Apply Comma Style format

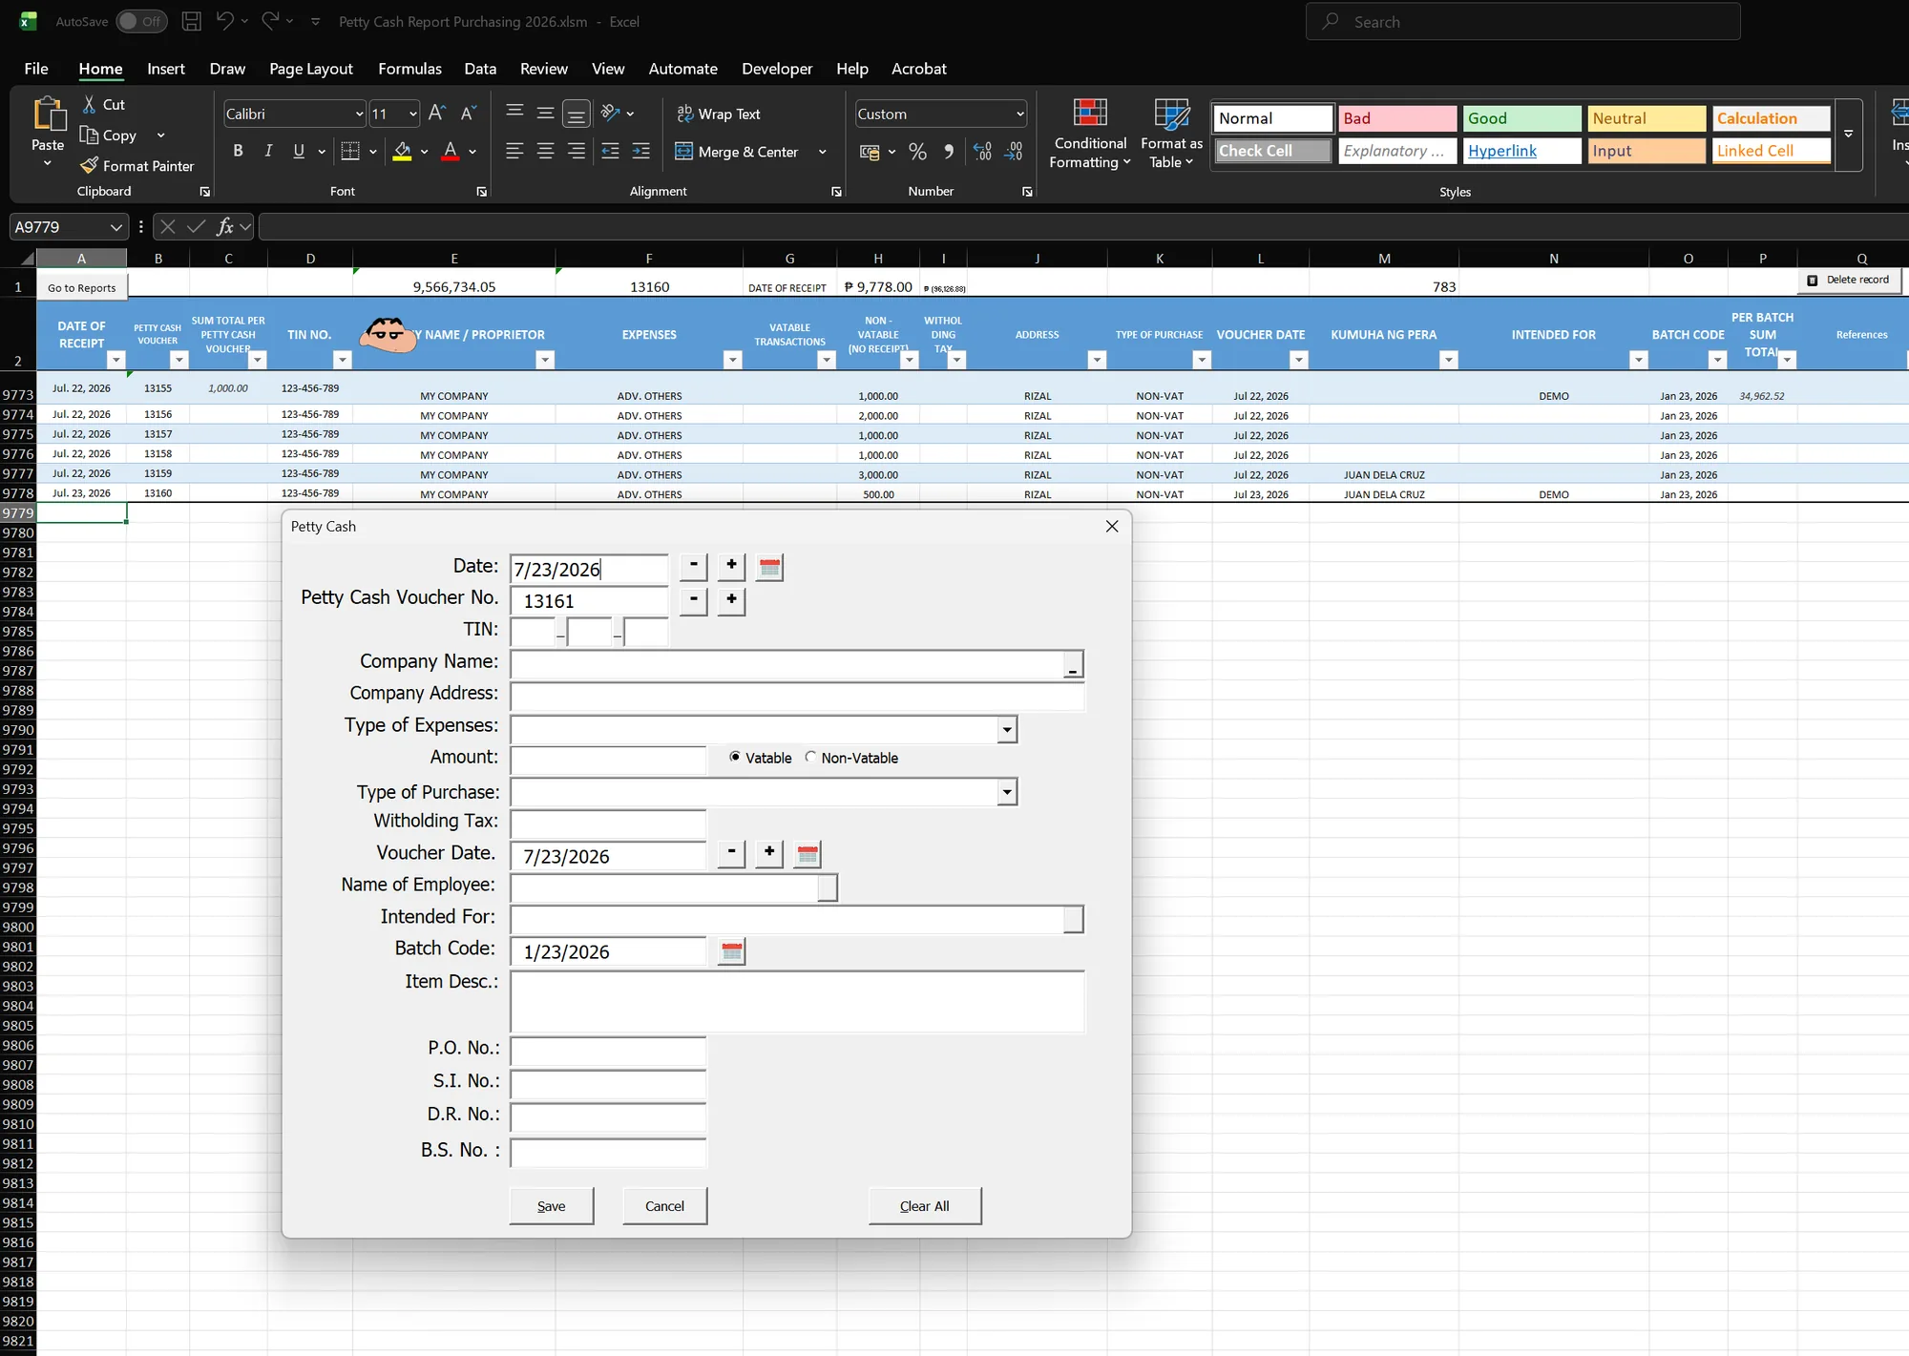[948, 151]
